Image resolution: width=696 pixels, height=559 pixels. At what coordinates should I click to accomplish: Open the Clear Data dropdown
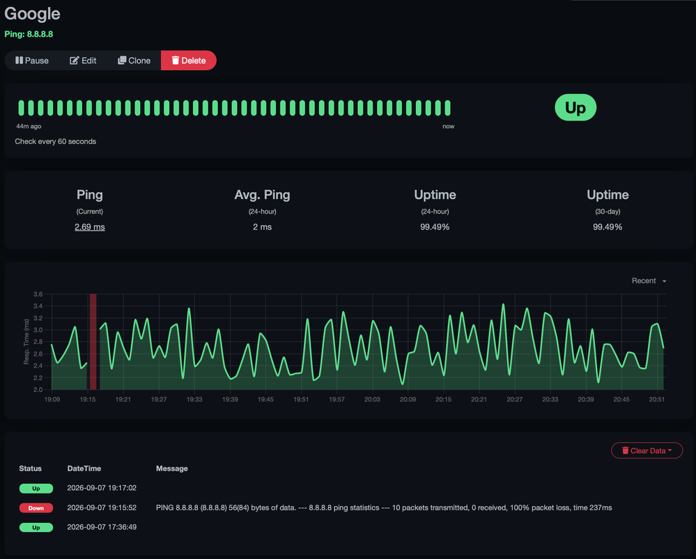coord(647,450)
